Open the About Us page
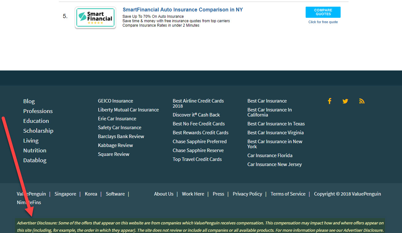The width and height of the screenshot is (402, 233). [163, 194]
